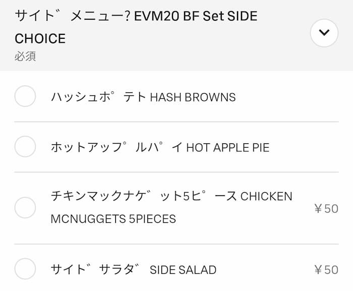Image resolution: width=353 pixels, height=291 pixels.
Task: Click the 'HASH BROWNS' English label text
Action: pos(193,97)
